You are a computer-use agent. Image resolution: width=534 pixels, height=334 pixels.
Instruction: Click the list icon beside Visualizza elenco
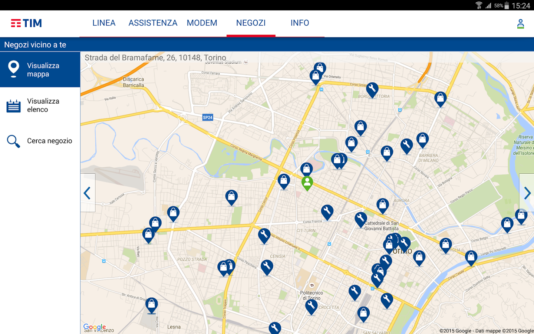click(14, 106)
